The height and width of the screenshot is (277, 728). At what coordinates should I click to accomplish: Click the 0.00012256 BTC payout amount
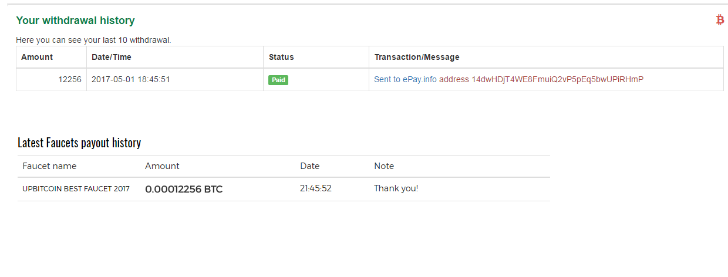coord(184,189)
